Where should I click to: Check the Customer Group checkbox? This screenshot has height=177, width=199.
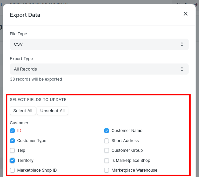107,150
